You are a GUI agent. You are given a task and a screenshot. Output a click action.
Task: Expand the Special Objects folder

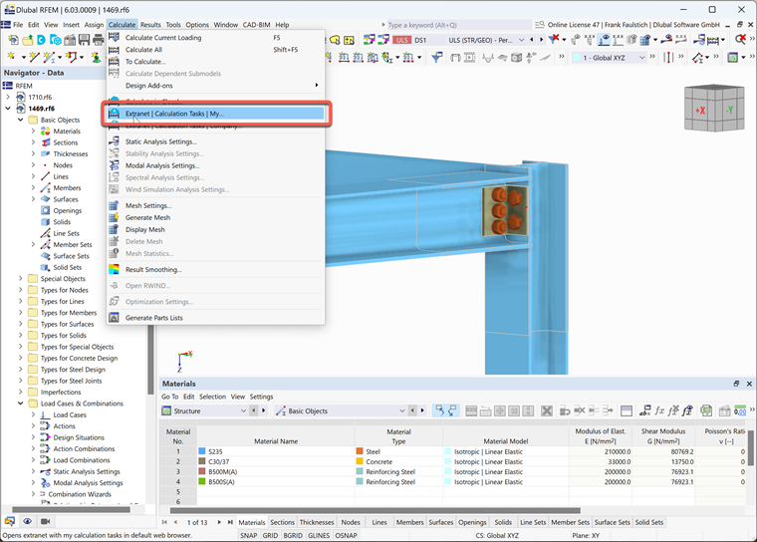pos(20,279)
